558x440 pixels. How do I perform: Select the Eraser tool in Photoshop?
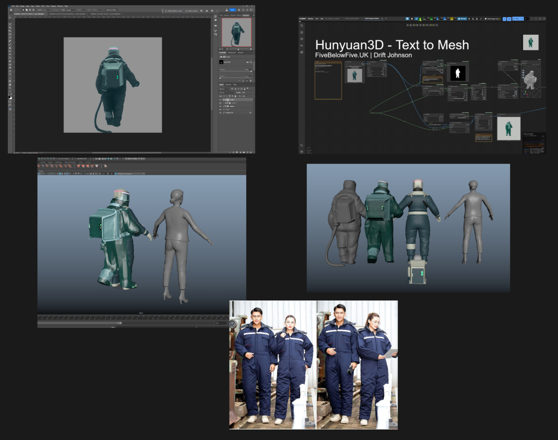click(x=10, y=54)
